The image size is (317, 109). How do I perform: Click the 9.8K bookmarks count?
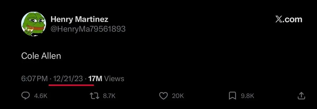248,96
